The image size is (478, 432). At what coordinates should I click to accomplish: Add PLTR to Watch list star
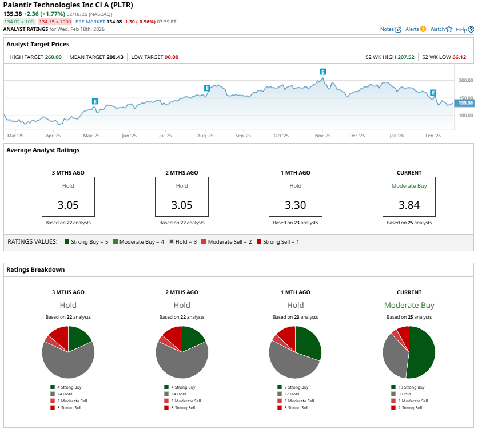click(449, 29)
